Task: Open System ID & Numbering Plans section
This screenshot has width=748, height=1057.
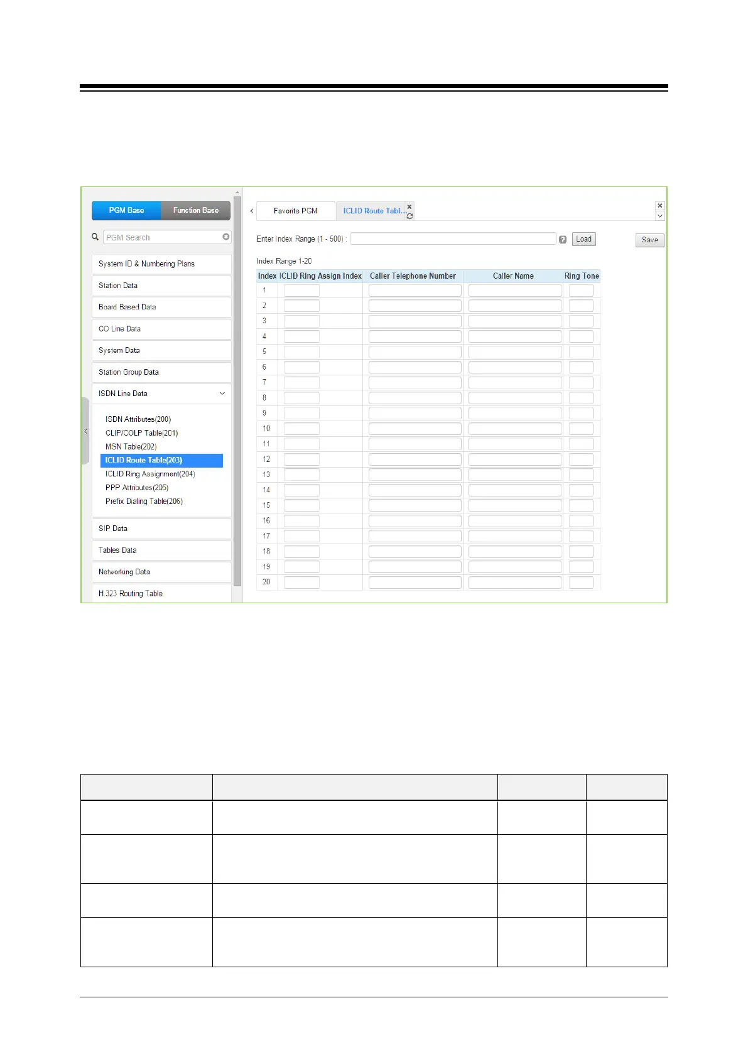Action: coord(161,264)
